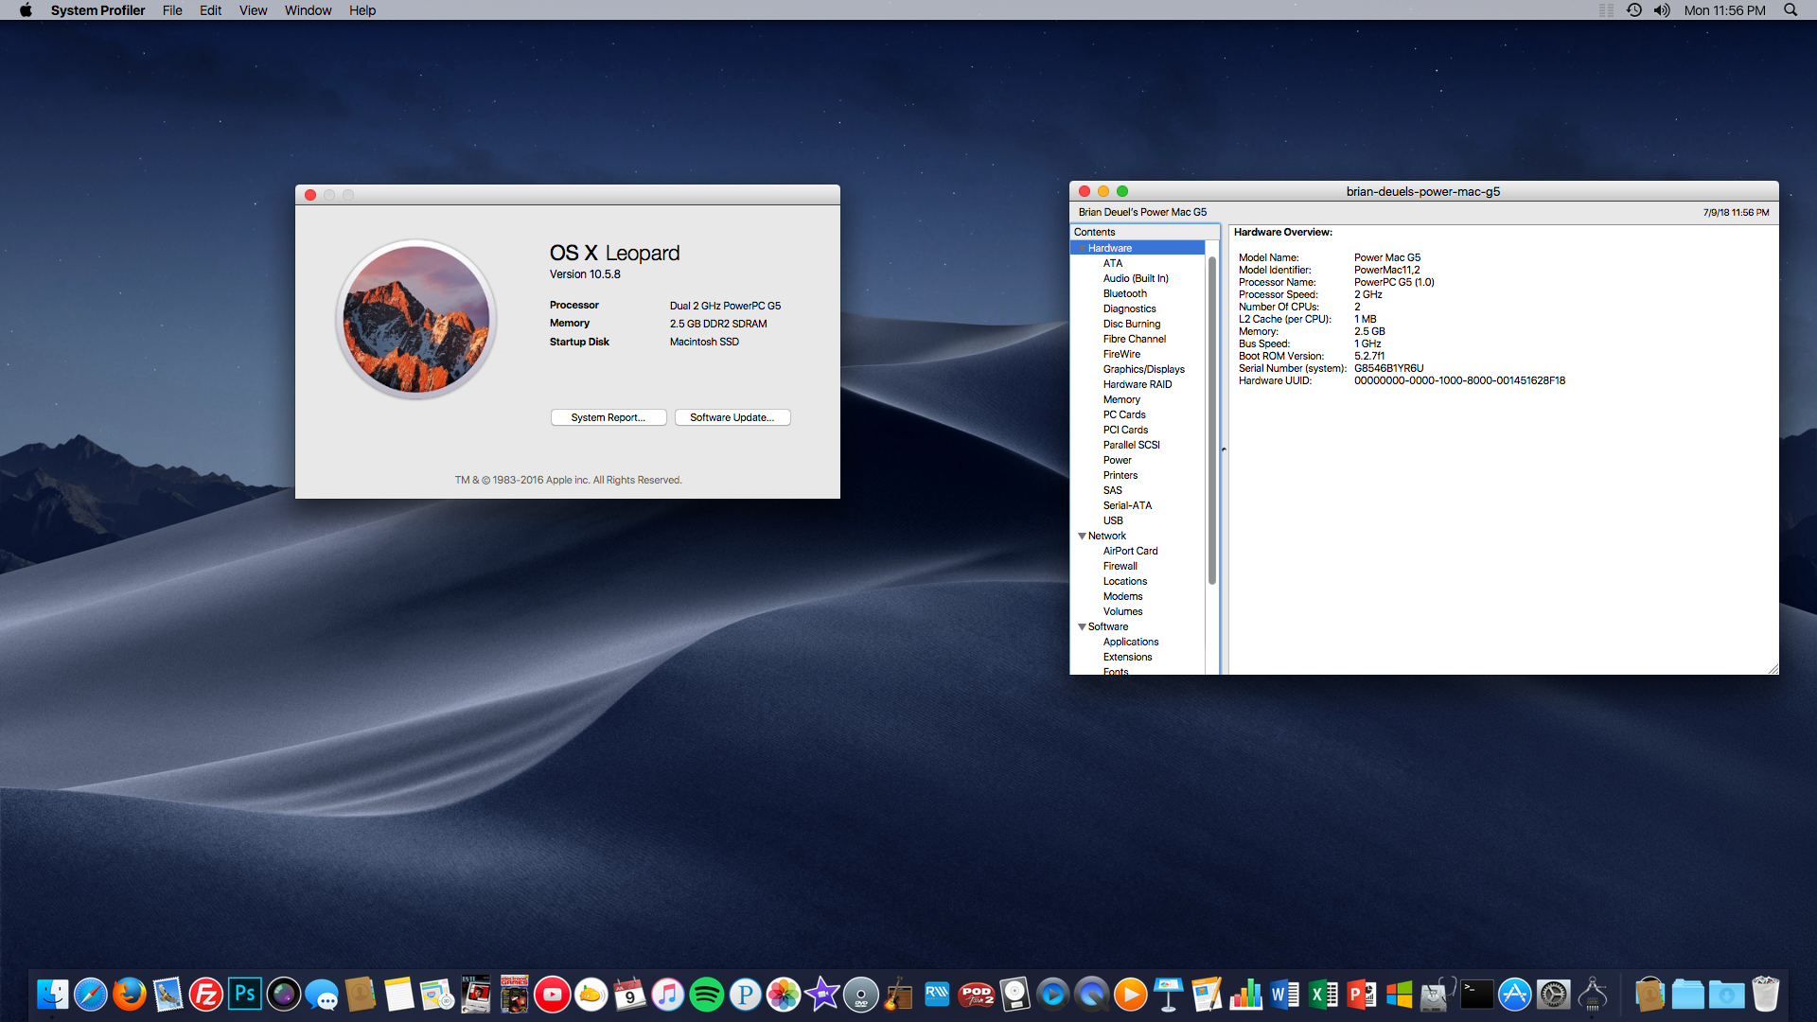Open the Window menu
1817x1022 pixels.
coord(308,10)
